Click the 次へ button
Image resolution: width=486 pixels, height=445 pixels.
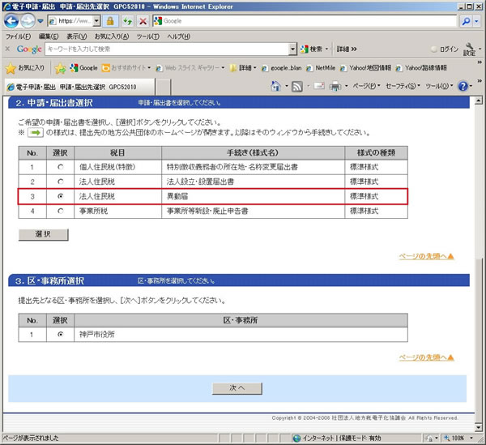[x=237, y=388]
